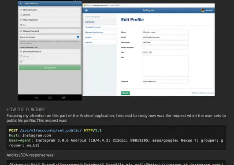Tap the Android home navigation button

(50, 97)
